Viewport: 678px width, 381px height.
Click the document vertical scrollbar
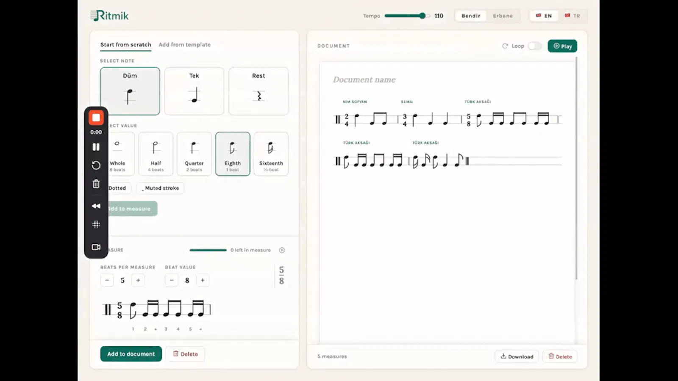[576, 168]
